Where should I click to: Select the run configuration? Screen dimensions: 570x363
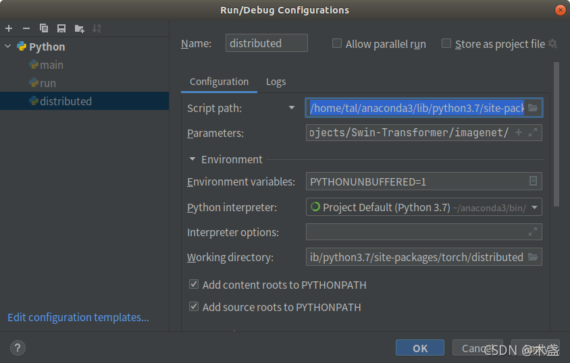[x=84, y=83]
